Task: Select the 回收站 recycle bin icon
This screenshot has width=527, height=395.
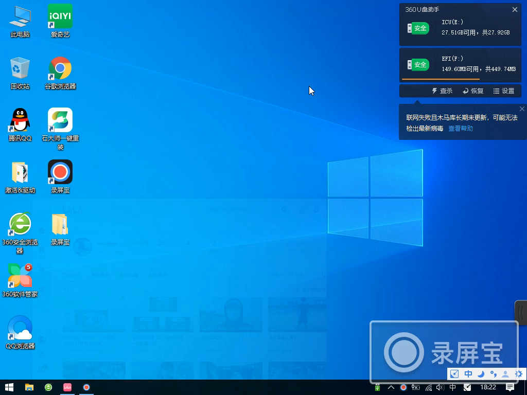Action: click(20, 73)
